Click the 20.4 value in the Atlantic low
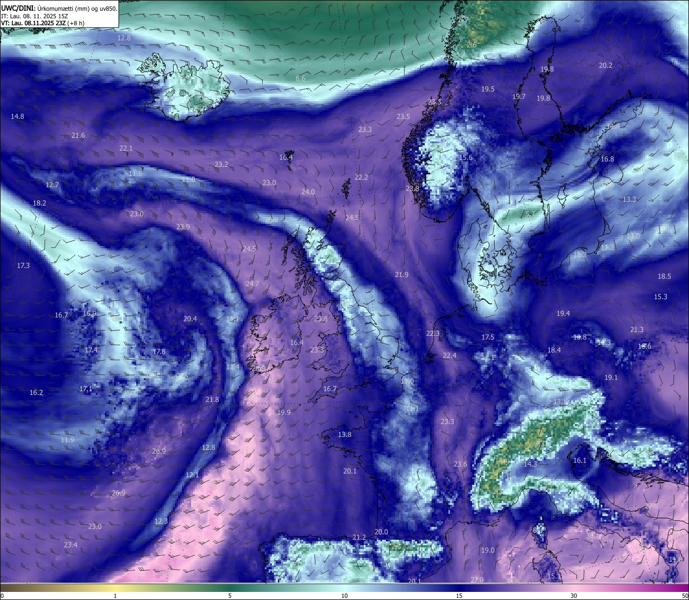This screenshot has height=600, width=689. tap(190, 319)
